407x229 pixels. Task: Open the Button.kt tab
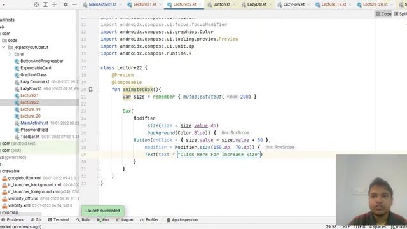click(x=222, y=4)
